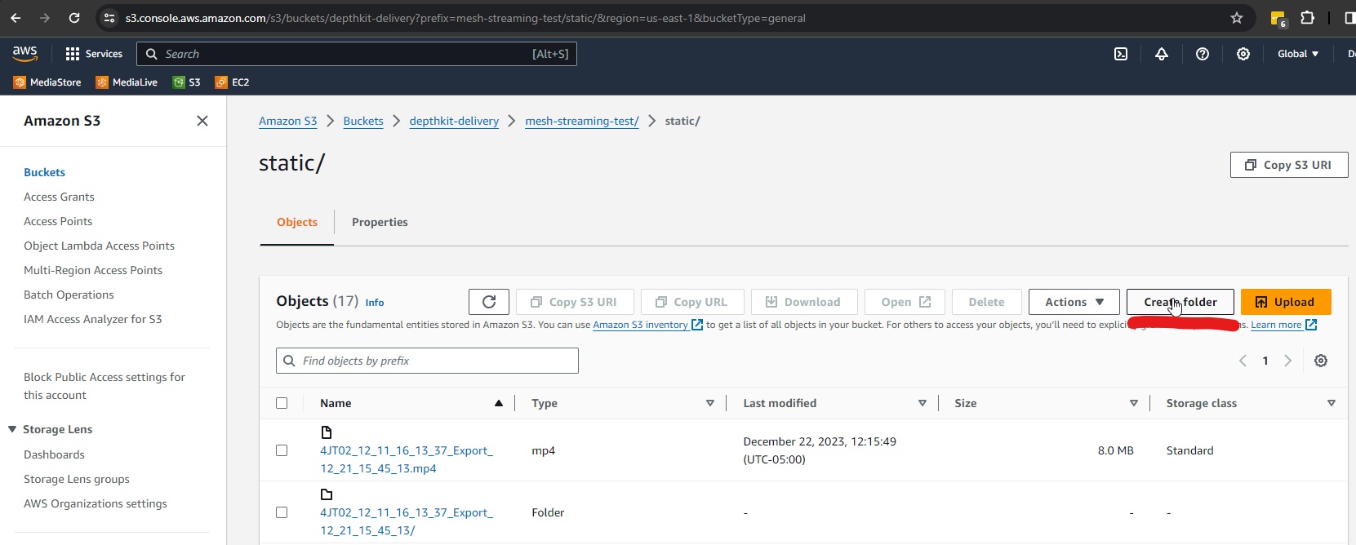Click the folder icon in second row
1356x545 pixels.
[x=327, y=494]
